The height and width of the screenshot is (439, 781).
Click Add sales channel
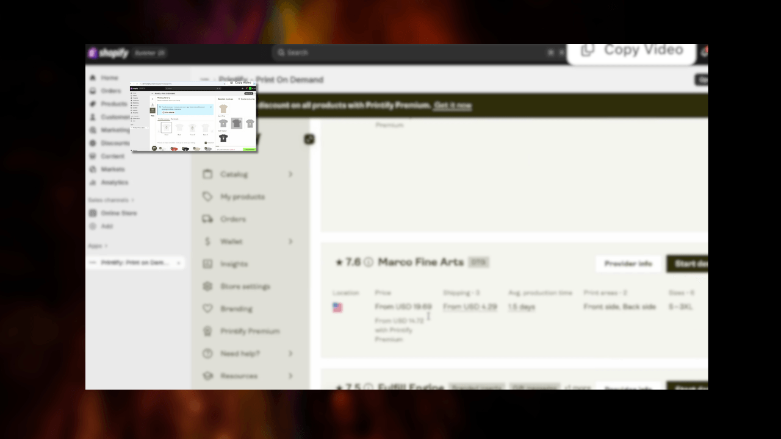[x=107, y=226]
